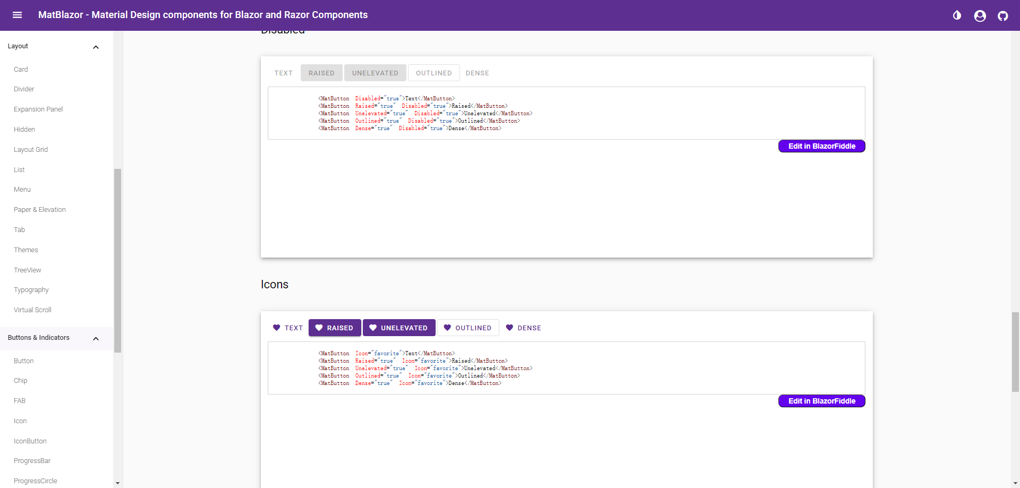Open the GitHub repository icon
1020x488 pixels.
point(1002,16)
